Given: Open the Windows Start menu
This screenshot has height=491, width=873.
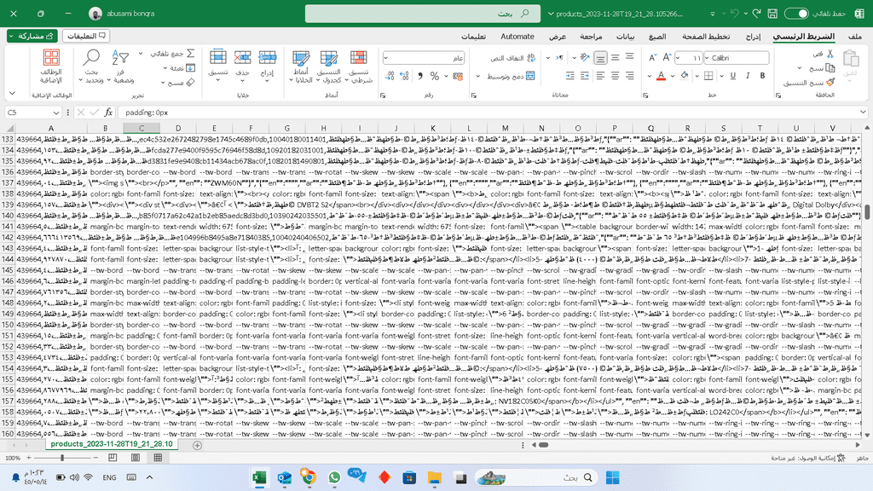Looking at the screenshot, I should pyautogui.click(x=612, y=477).
